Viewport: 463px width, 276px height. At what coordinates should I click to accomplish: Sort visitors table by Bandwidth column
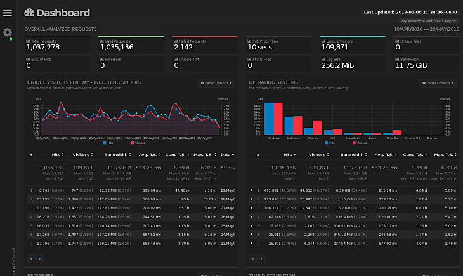pos(117,155)
